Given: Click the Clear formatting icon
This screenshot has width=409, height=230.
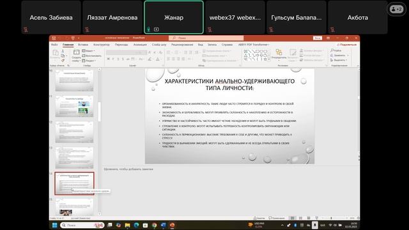Looking at the screenshot, I should coord(160,52).
